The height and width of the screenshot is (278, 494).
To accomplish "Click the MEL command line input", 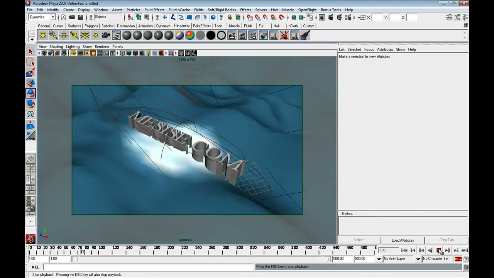I will [148, 267].
